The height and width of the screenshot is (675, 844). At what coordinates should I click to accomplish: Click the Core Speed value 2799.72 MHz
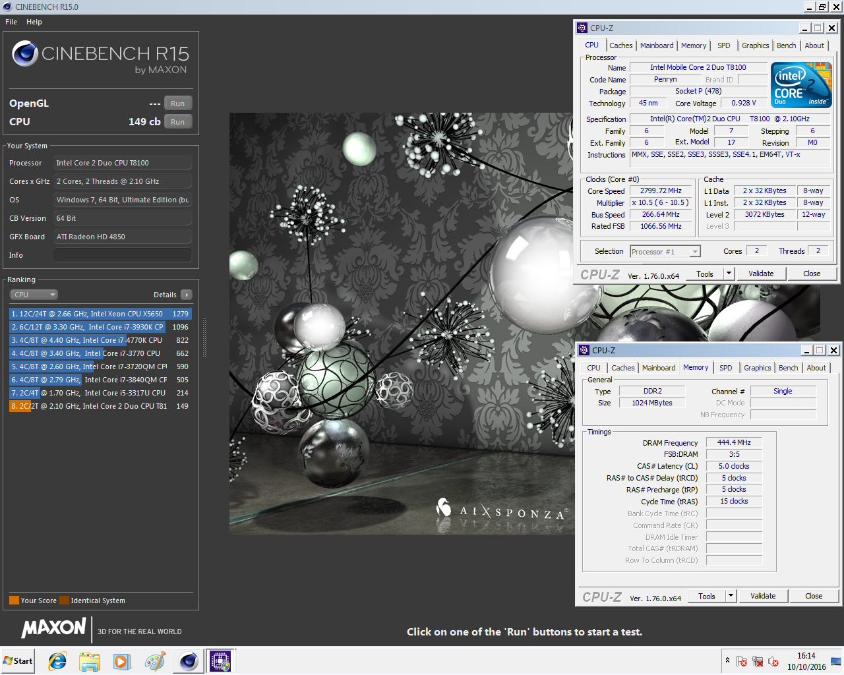(661, 191)
